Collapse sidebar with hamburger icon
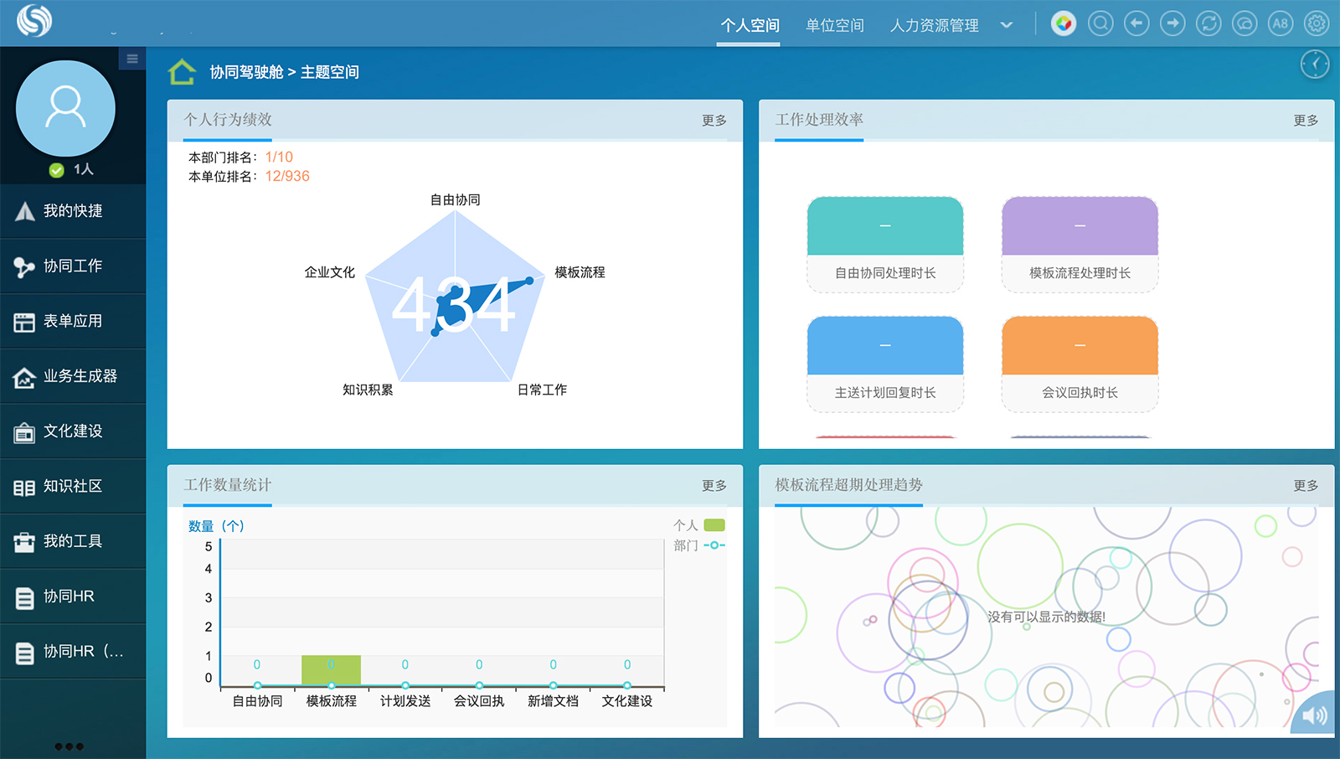1340x759 pixels. point(132,59)
